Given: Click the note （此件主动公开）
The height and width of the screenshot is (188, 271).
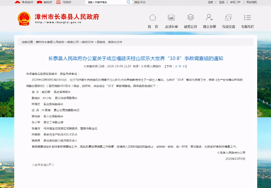Looking at the screenshot, I should click(43, 165).
